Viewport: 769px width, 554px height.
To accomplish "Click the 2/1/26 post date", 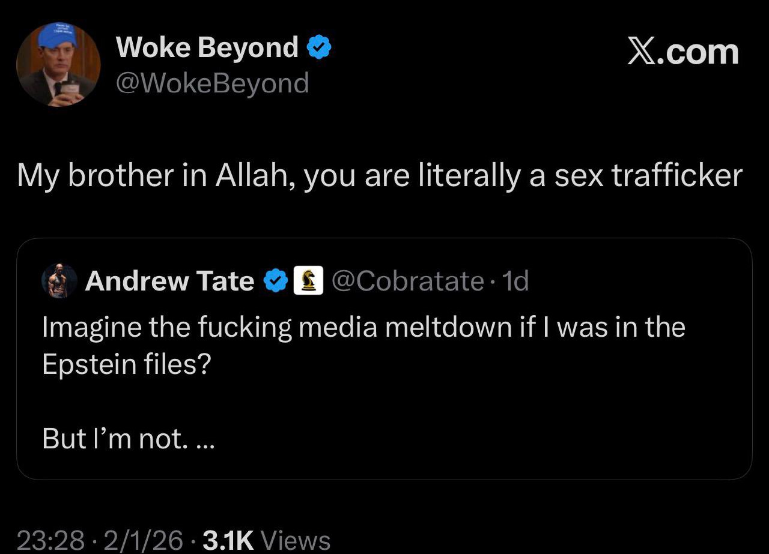I will tap(142, 540).
